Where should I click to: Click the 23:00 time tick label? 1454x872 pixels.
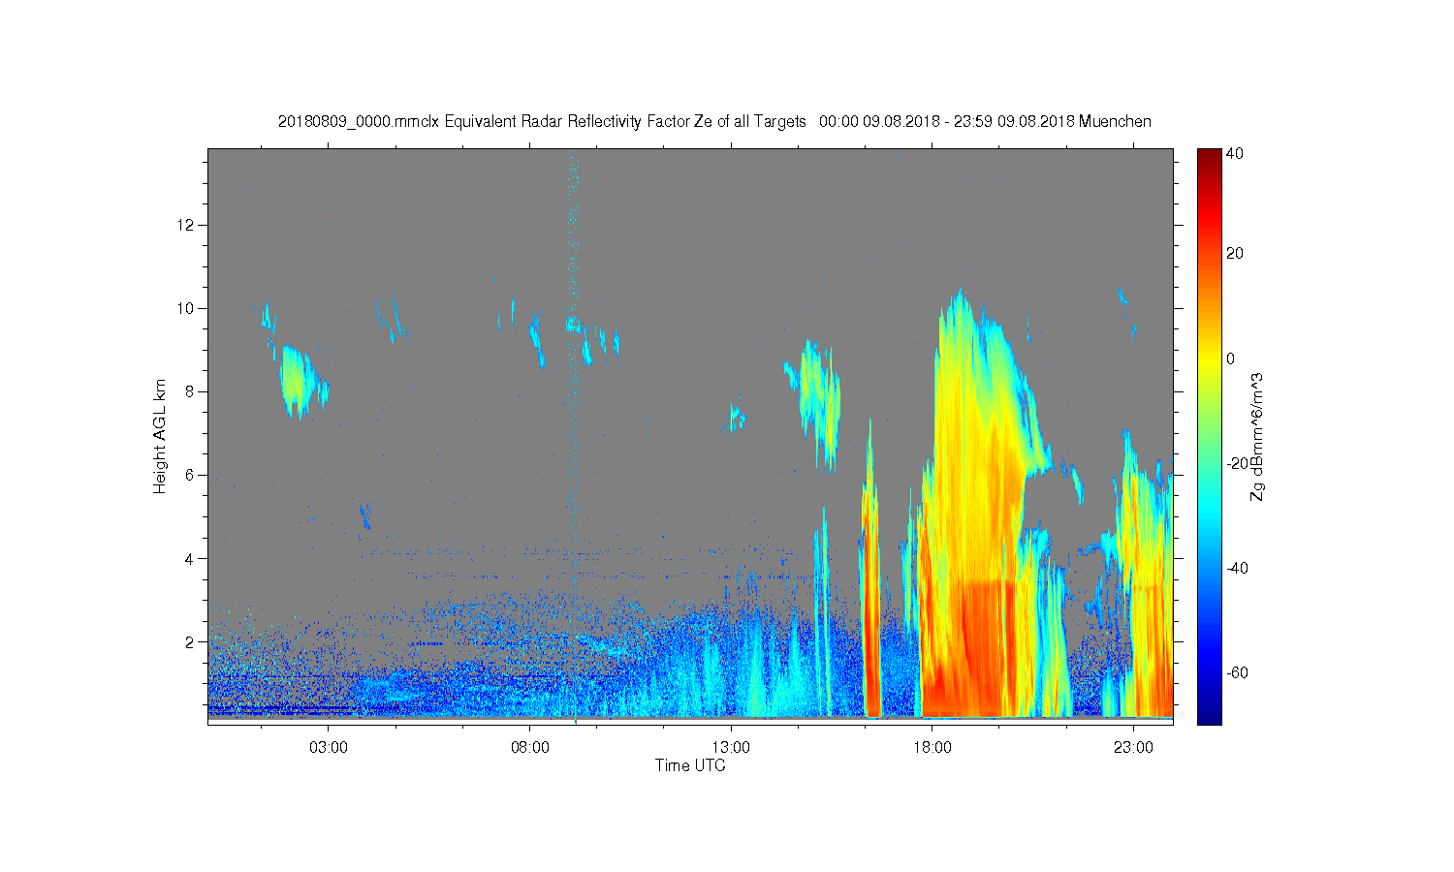coord(1132,748)
